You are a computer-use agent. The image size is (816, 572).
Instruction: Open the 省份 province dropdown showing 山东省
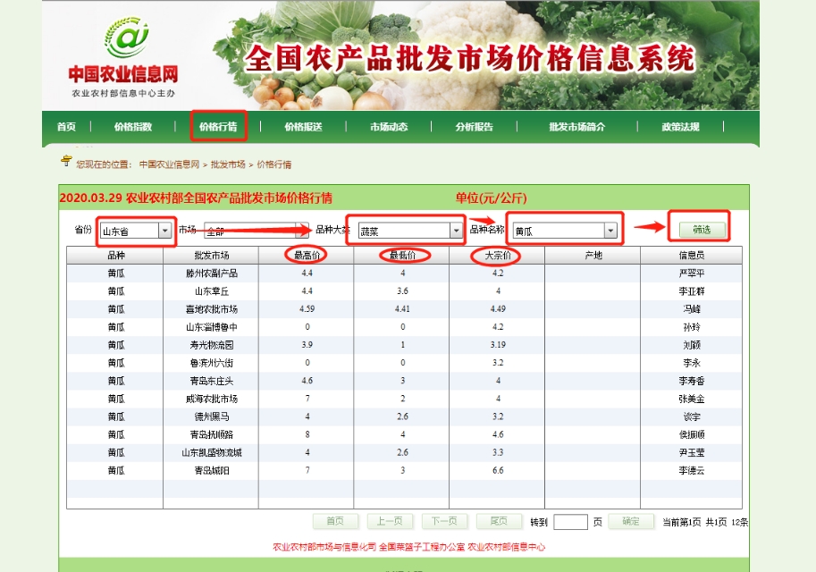(164, 231)
